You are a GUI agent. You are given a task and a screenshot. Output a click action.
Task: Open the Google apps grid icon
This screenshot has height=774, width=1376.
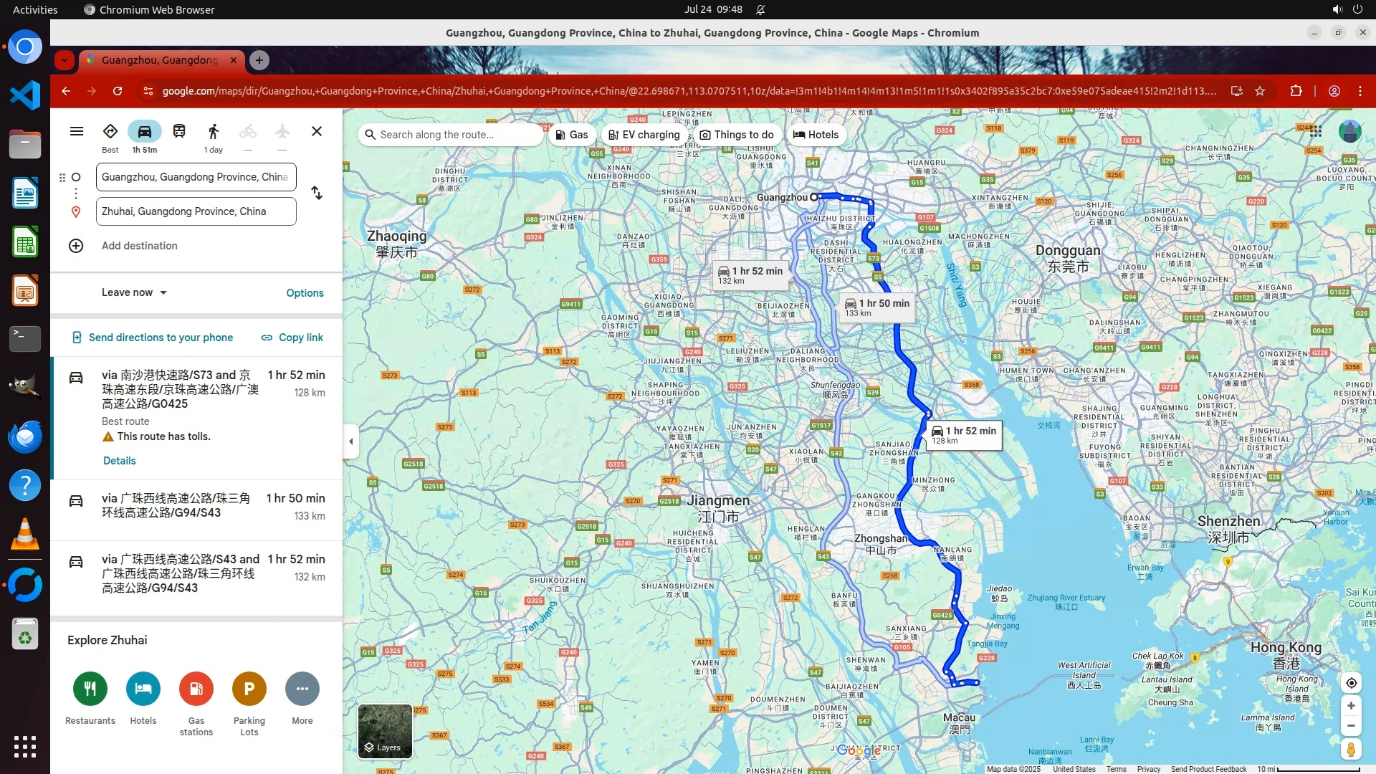[x=1316, y=131]
